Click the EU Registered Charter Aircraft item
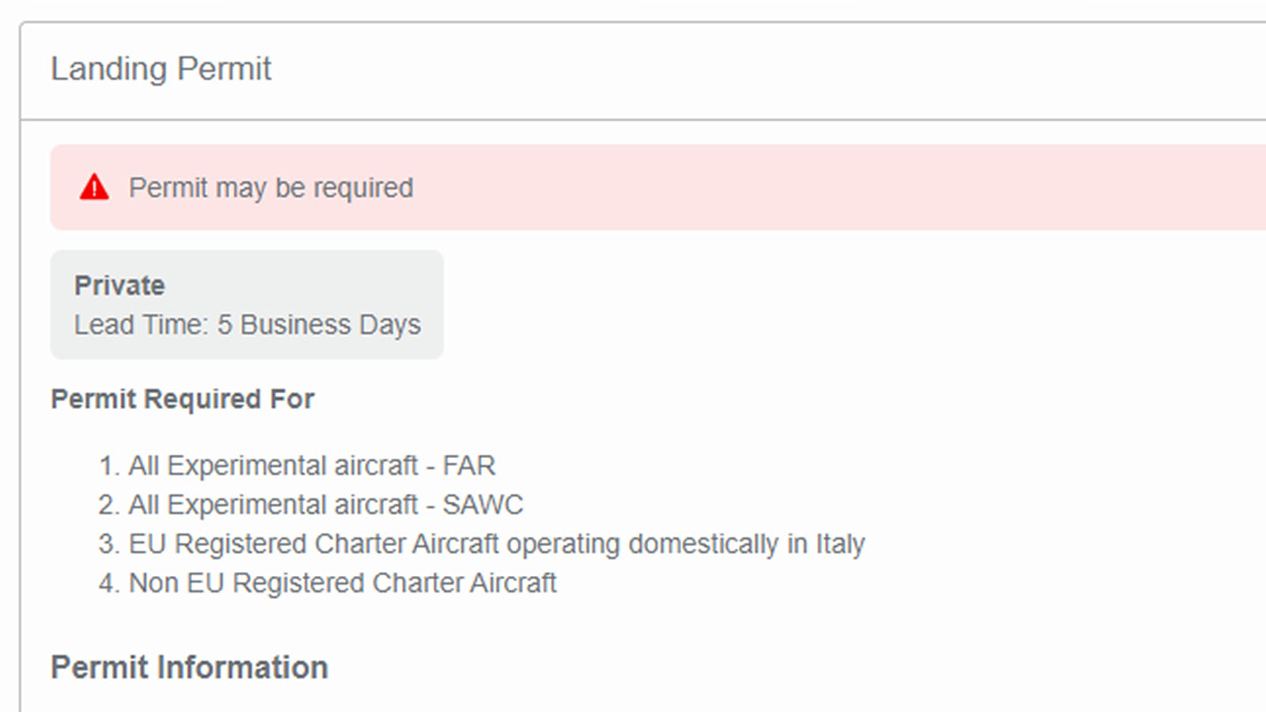Image resolution: width=1266 pixels, height=712 pixels. click(496, 543)
